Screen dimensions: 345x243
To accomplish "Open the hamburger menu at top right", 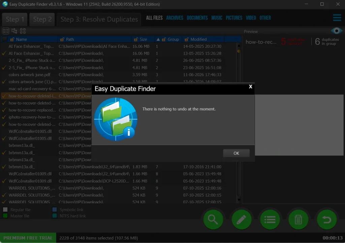I will [x=337, y=18].
